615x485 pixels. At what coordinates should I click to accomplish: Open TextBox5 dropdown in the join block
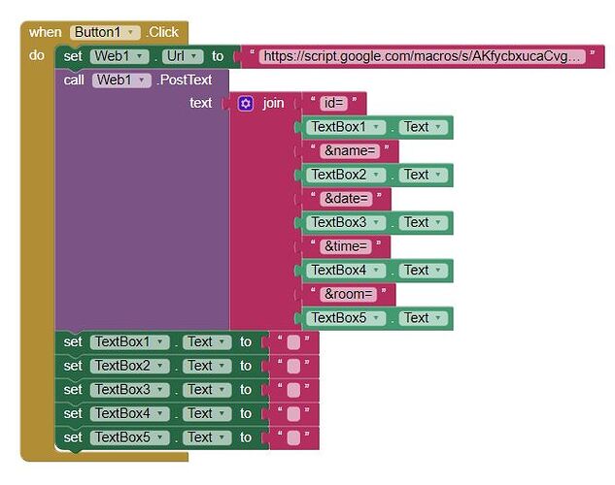coord(346,318)
